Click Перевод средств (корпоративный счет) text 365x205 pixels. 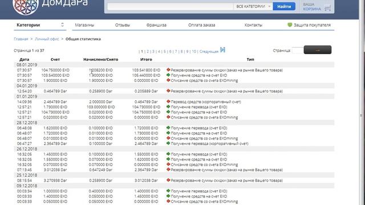[x=206, y=102]
